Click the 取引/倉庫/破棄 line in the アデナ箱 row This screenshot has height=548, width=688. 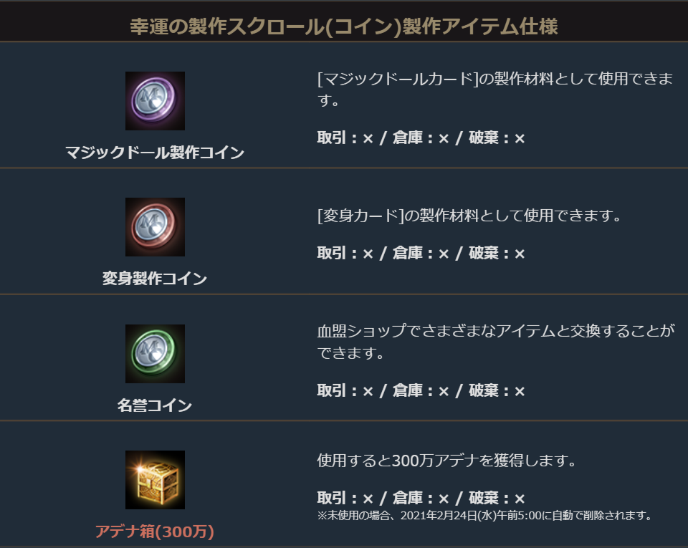[421, 499]
